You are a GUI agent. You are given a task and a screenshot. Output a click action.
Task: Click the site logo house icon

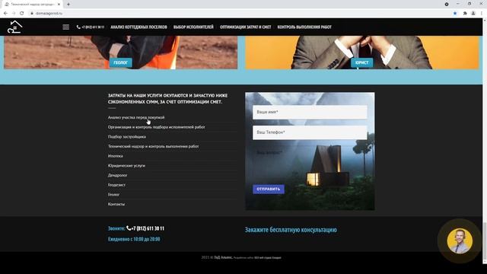(x=14, y=27)
